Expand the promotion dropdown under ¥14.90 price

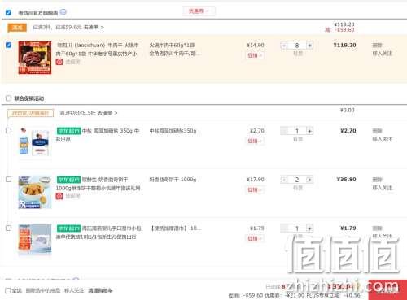pyautogui.click(x=255, y=55)
